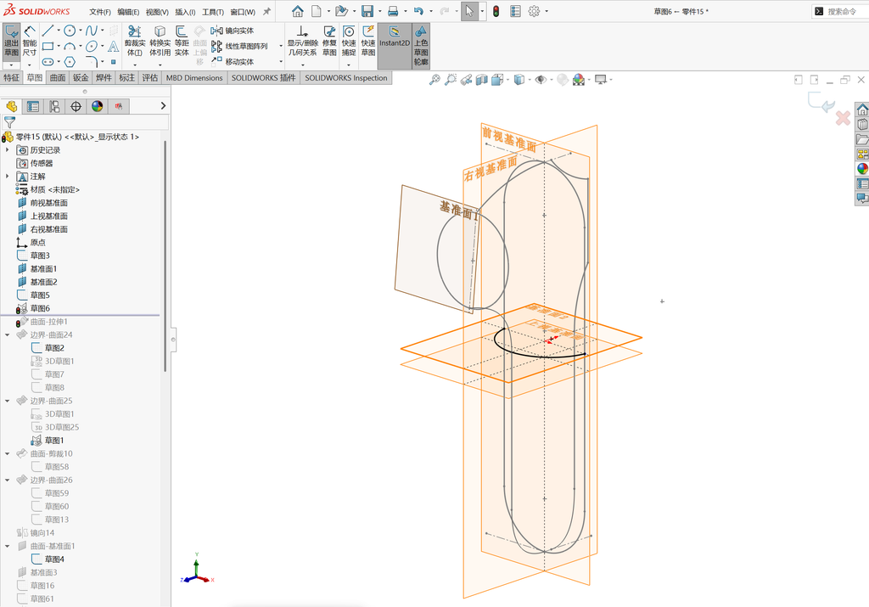Cancel sketch with the red X corner icon

tap(843, 117)
